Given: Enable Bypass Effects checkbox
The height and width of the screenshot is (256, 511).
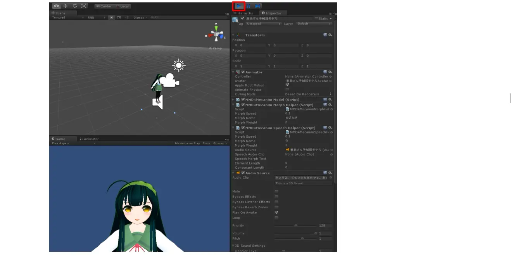Looking at the screenshot, I should [x=276, y=197].
